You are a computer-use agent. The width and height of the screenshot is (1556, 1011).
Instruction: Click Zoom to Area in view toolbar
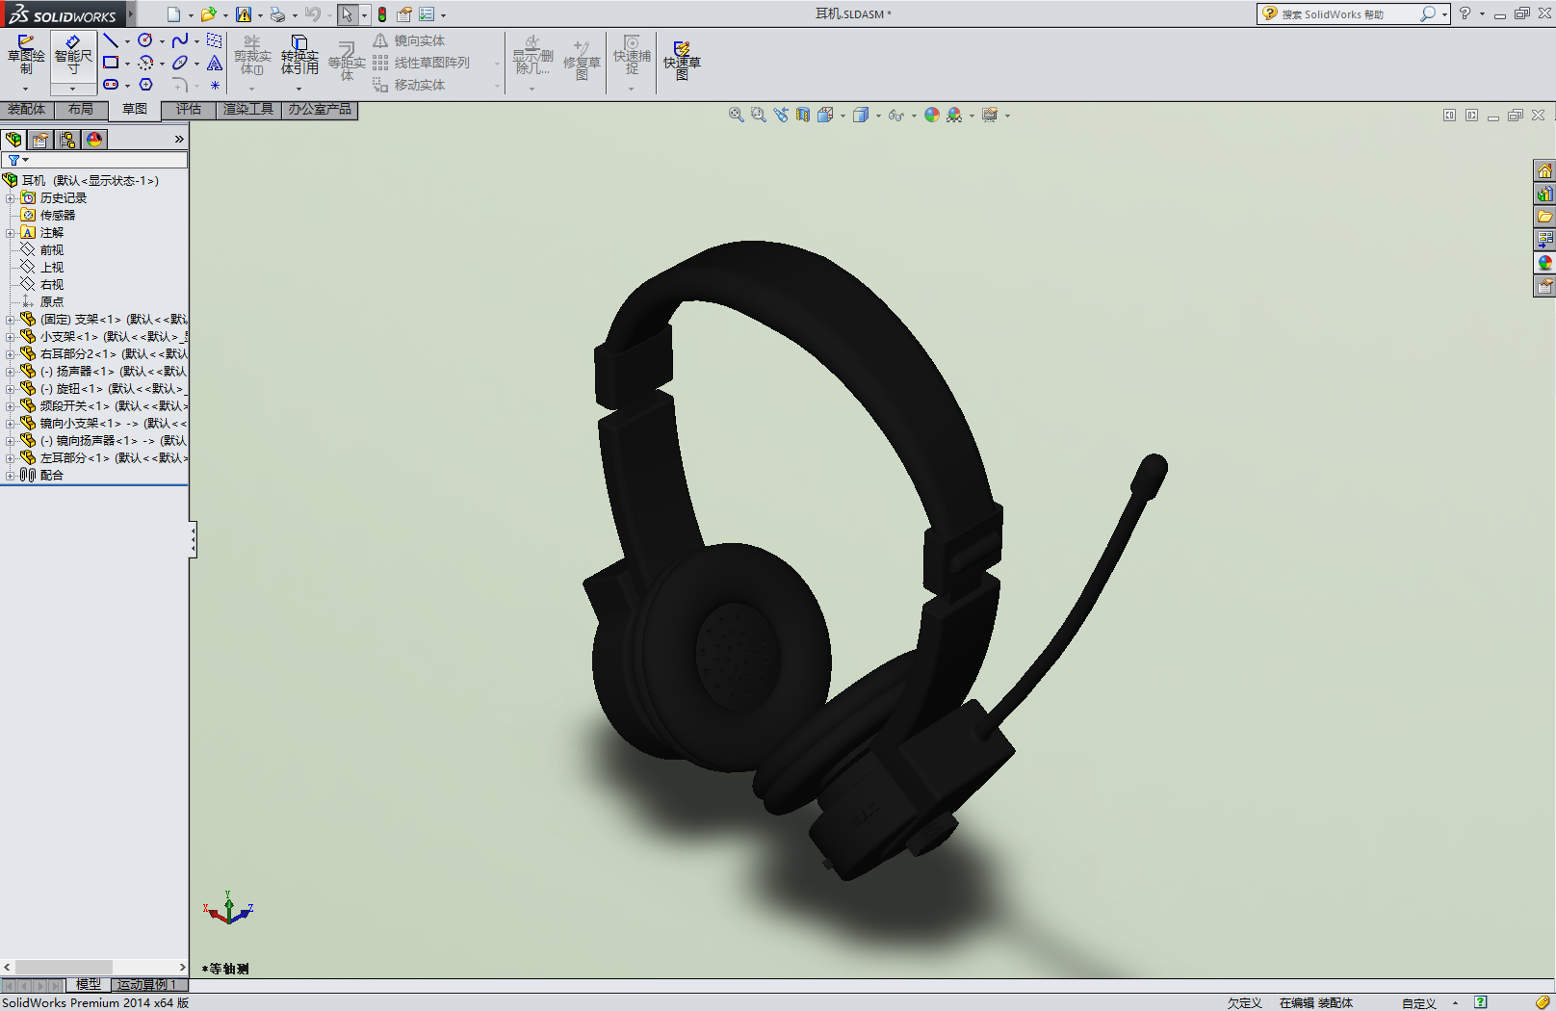coord(758,115)
